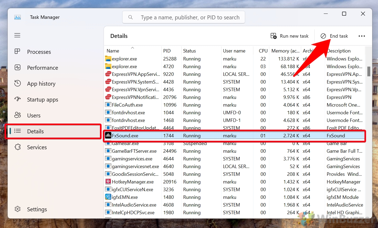Click the Details list icon
The height and width of the screenshot is (228, 378).
18,131
